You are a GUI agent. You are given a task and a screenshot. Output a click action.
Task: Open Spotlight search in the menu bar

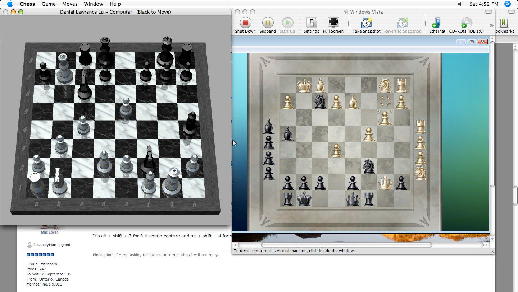pos(508,4)
